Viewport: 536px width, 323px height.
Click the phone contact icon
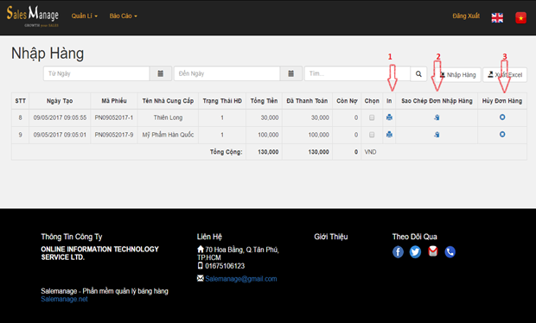[x=450, y=252]
